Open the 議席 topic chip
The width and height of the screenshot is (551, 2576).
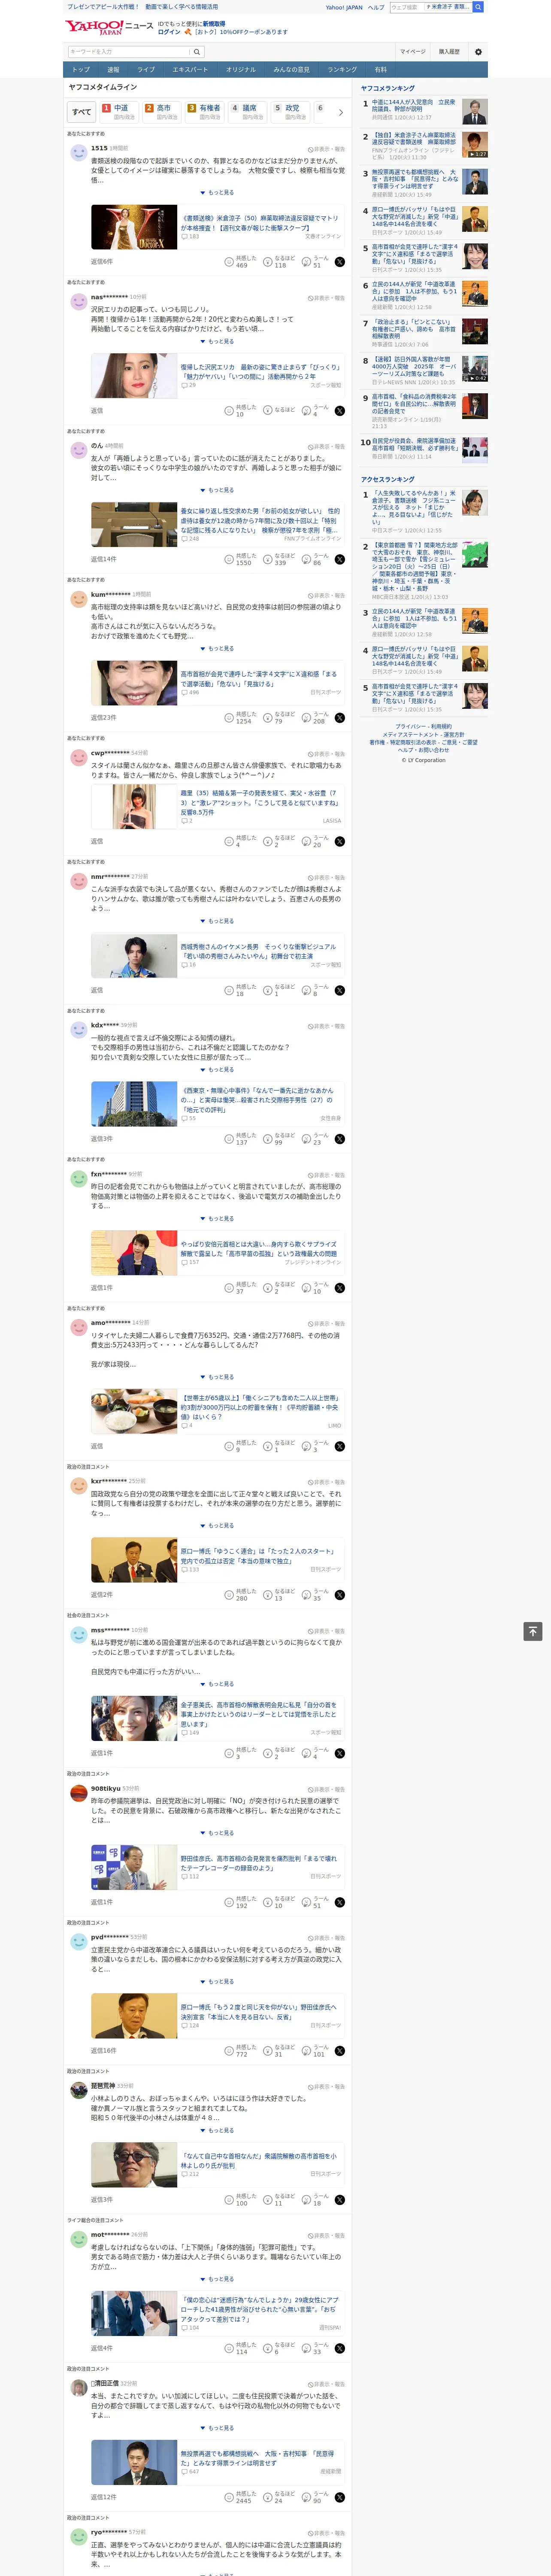tap(248, 112)
